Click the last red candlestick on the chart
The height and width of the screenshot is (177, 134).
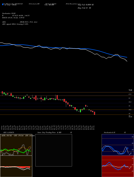[x=95, y=113]
